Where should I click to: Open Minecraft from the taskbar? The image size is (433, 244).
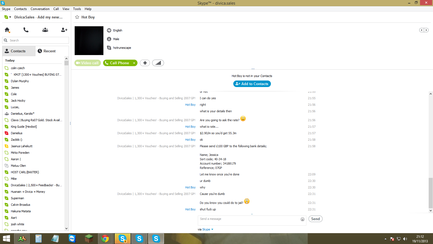pos(89,239)
